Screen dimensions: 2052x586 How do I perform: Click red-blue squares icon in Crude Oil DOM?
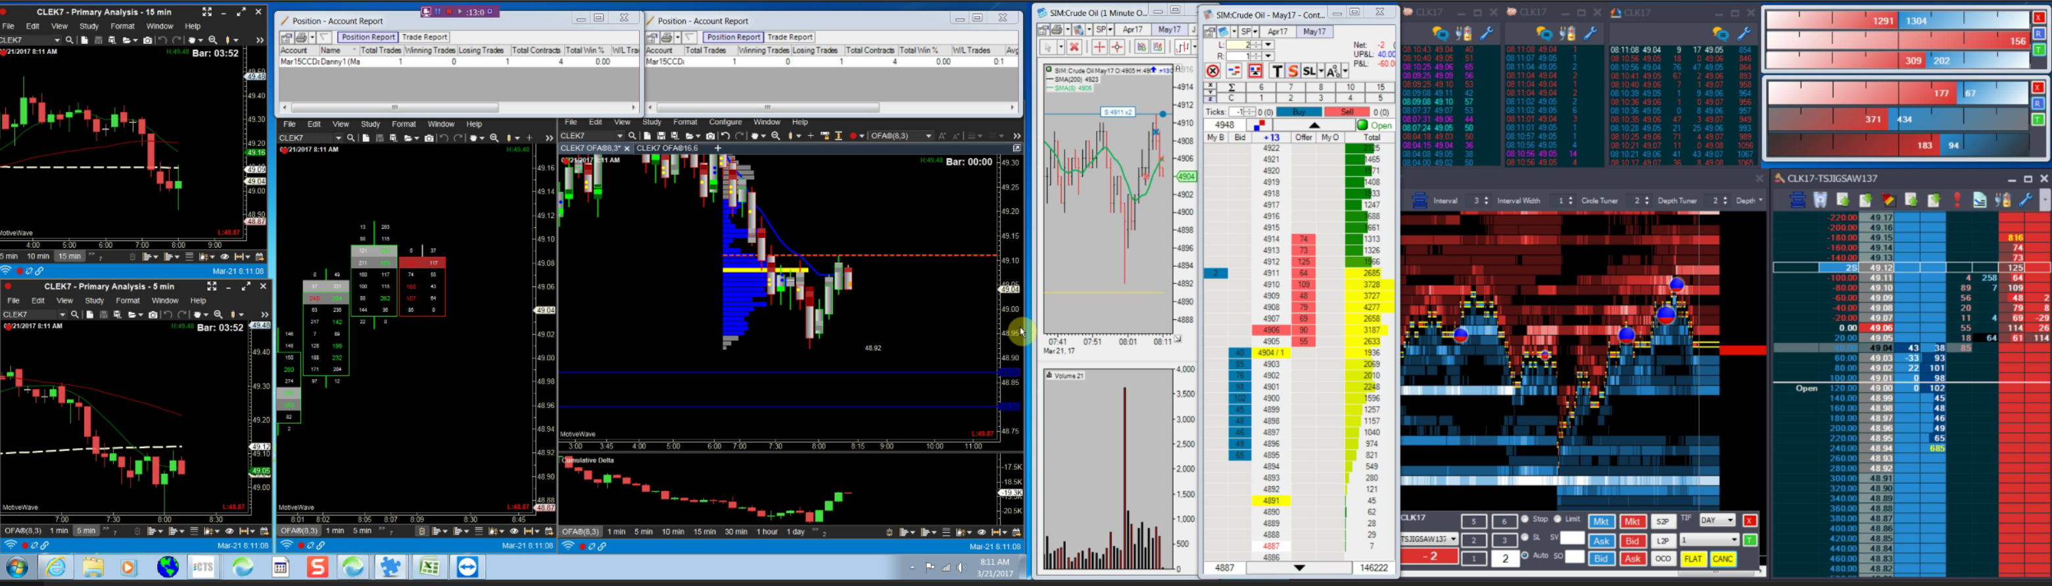coord(1259,125)
